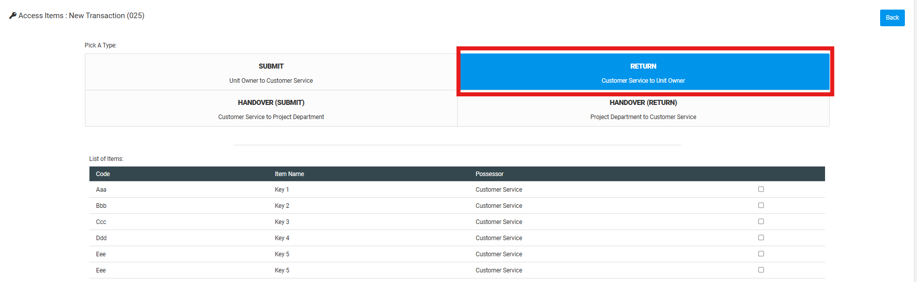Viewport: 917px width, 282px height.
Task: Click 'Customer Service' possessor in the Ccc row
Action: pos(499,222)
